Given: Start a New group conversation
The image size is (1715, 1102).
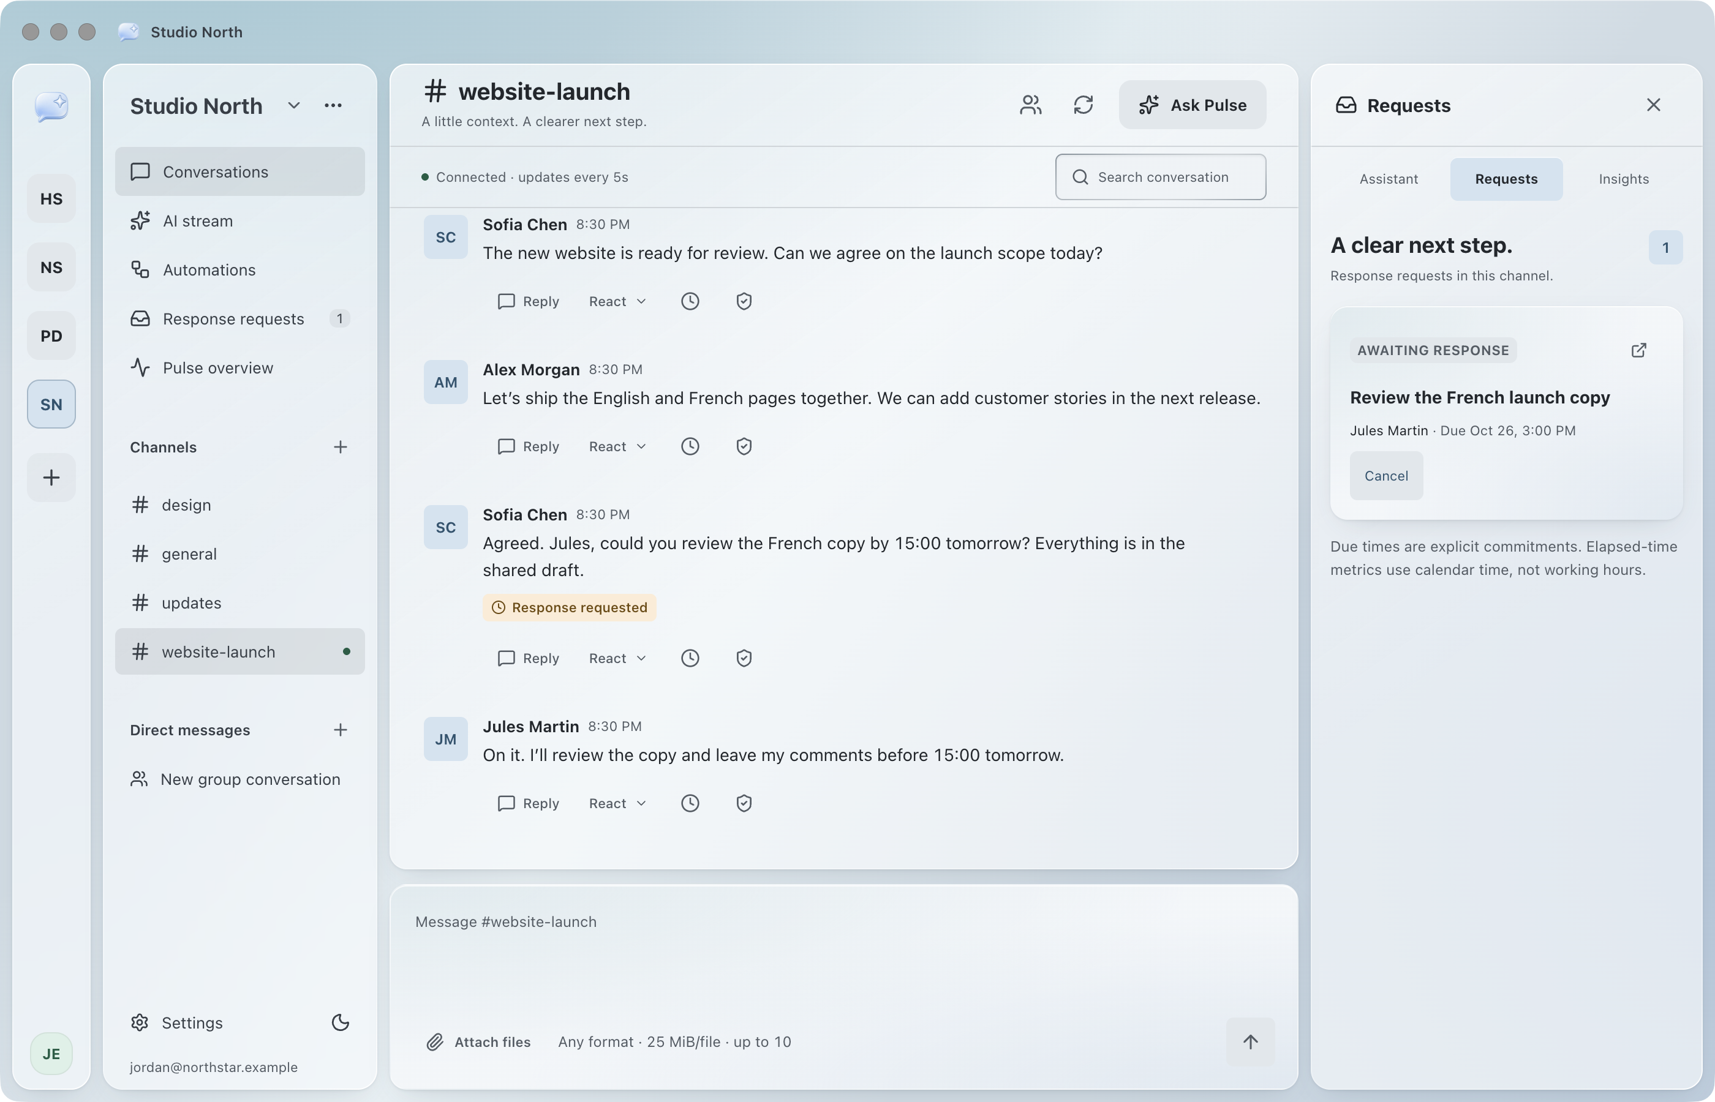Looking at the screenshot, I should point(239,779).
